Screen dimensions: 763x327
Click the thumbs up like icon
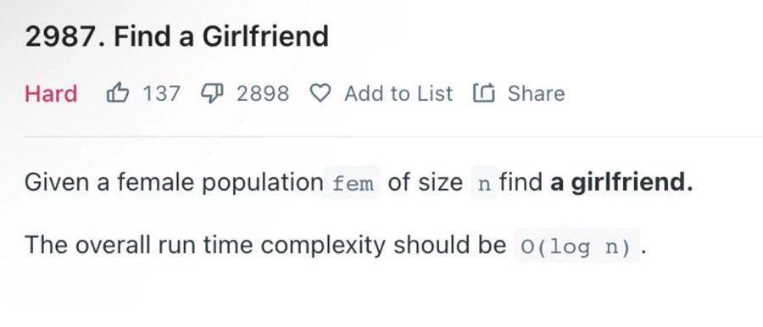point(117,93)
